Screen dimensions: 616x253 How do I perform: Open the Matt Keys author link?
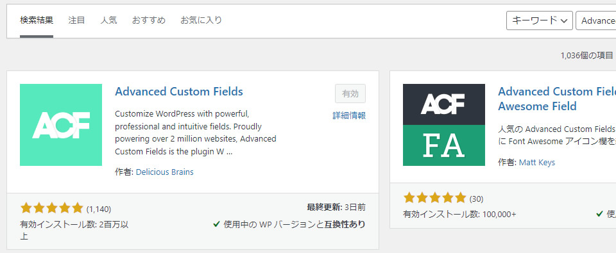coord(537,163)
